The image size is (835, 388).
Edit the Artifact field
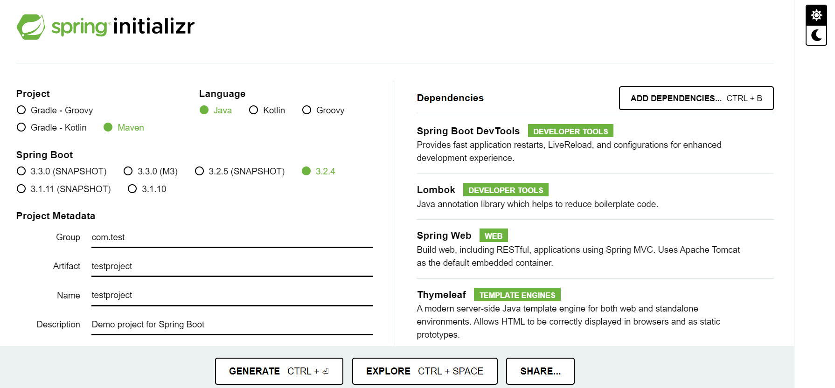pos(232,266)
